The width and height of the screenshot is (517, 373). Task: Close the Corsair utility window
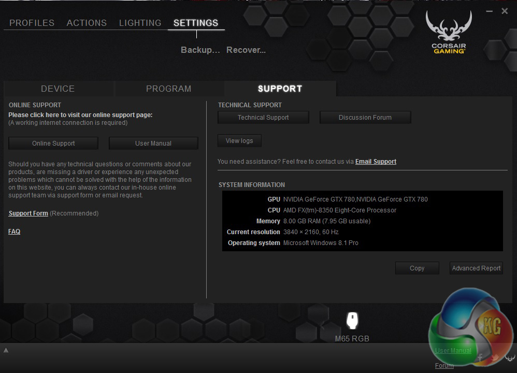coord(505,11)
